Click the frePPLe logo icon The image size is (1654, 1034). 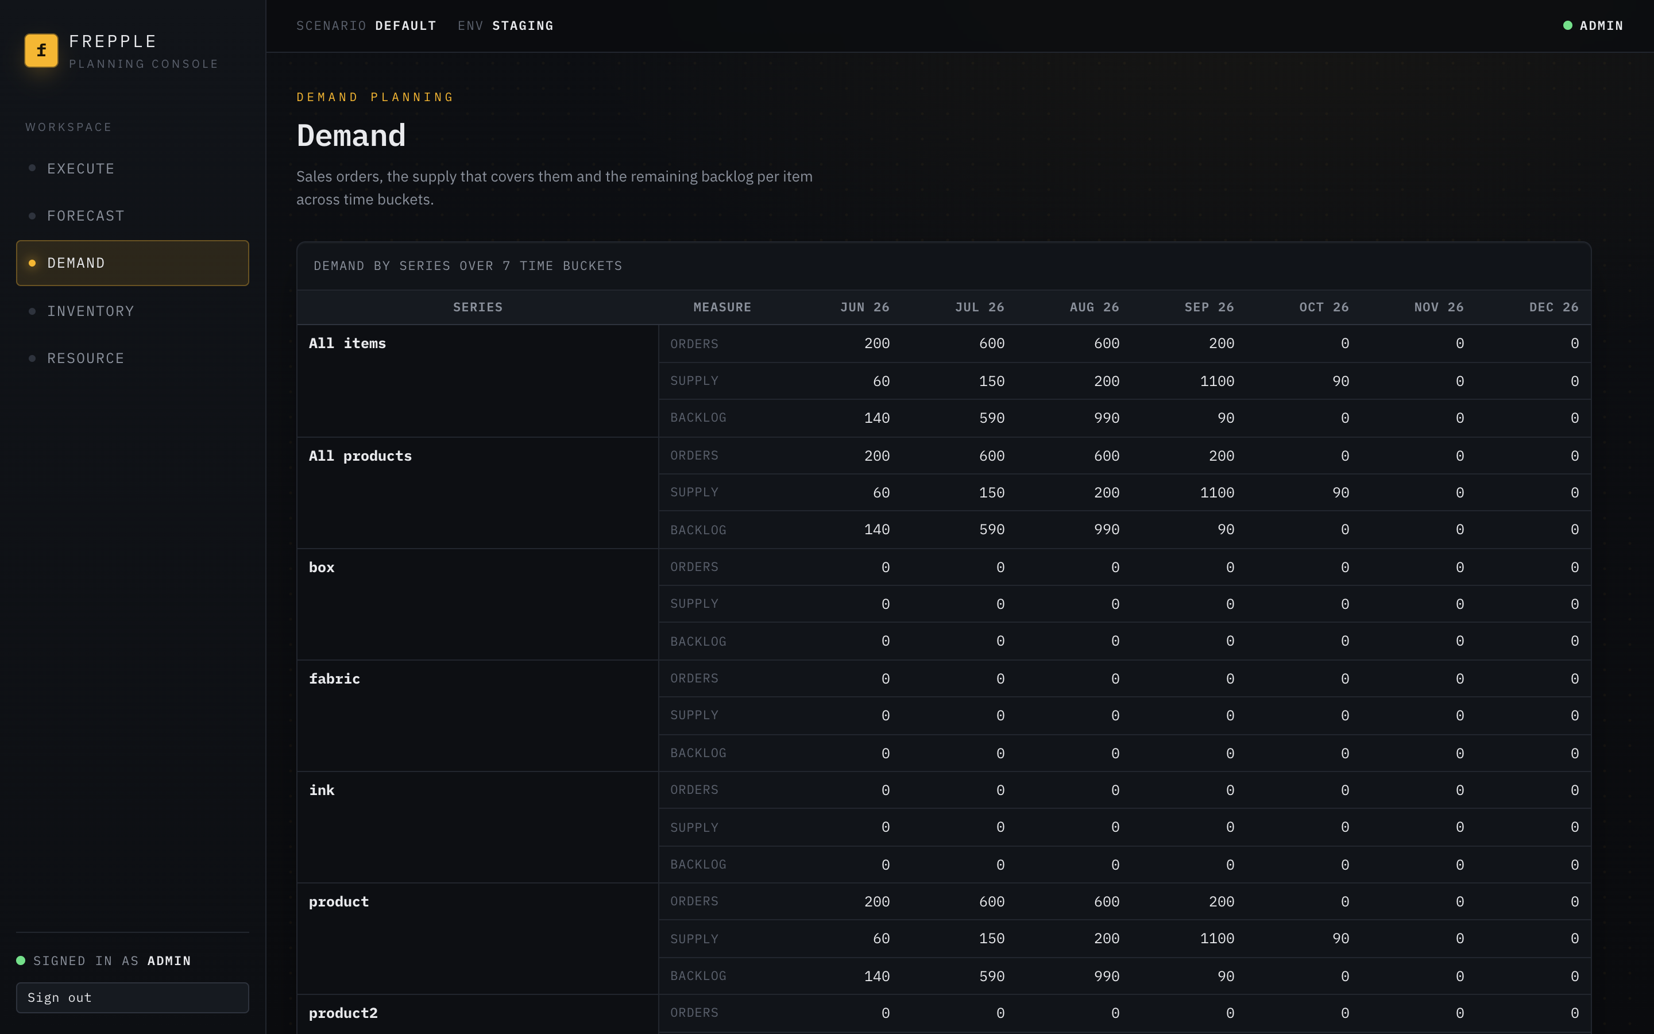pos(41,51)
